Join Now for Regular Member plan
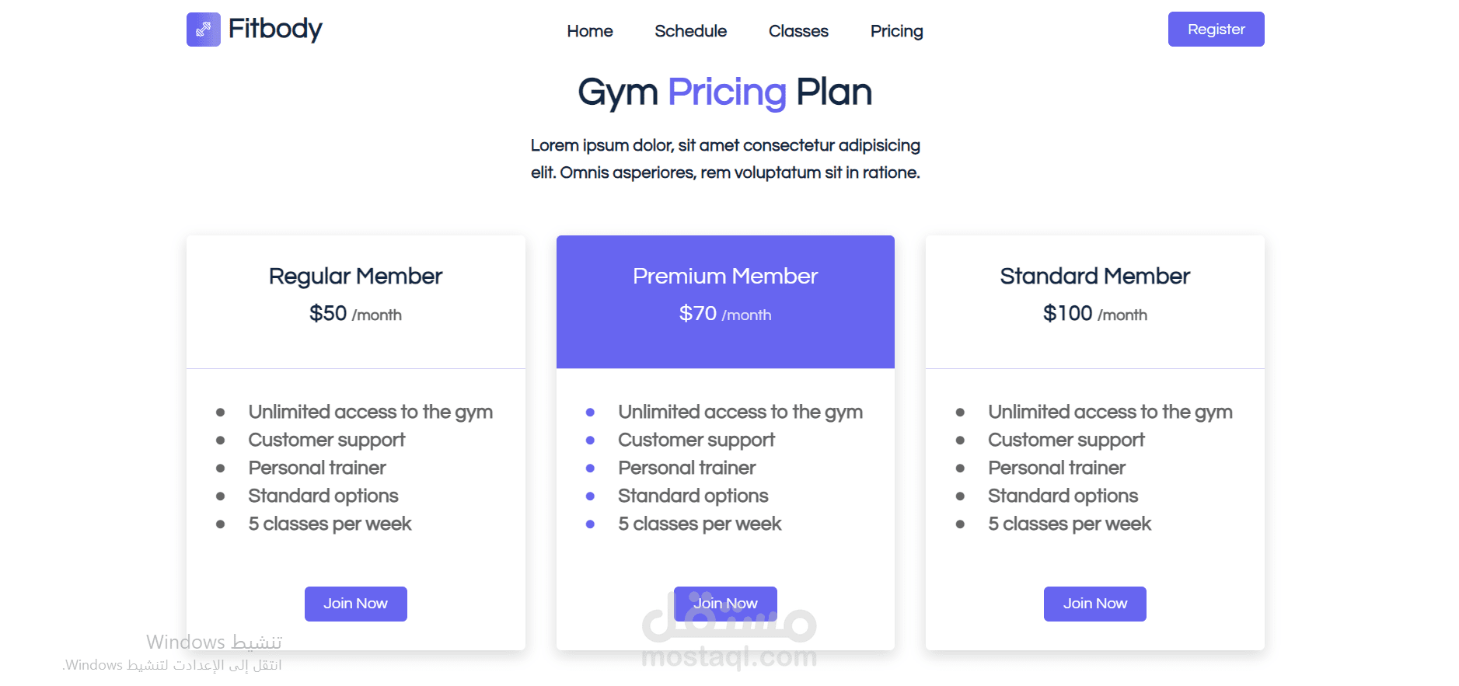The image size is (1459, 686). tap(355, 604)
